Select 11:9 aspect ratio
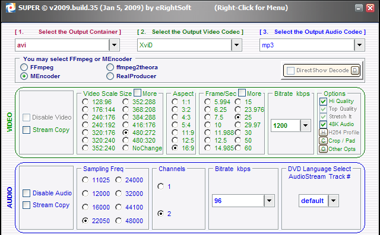Image resolution: width=380 pixels, height=235 pixels. (175, 133)
